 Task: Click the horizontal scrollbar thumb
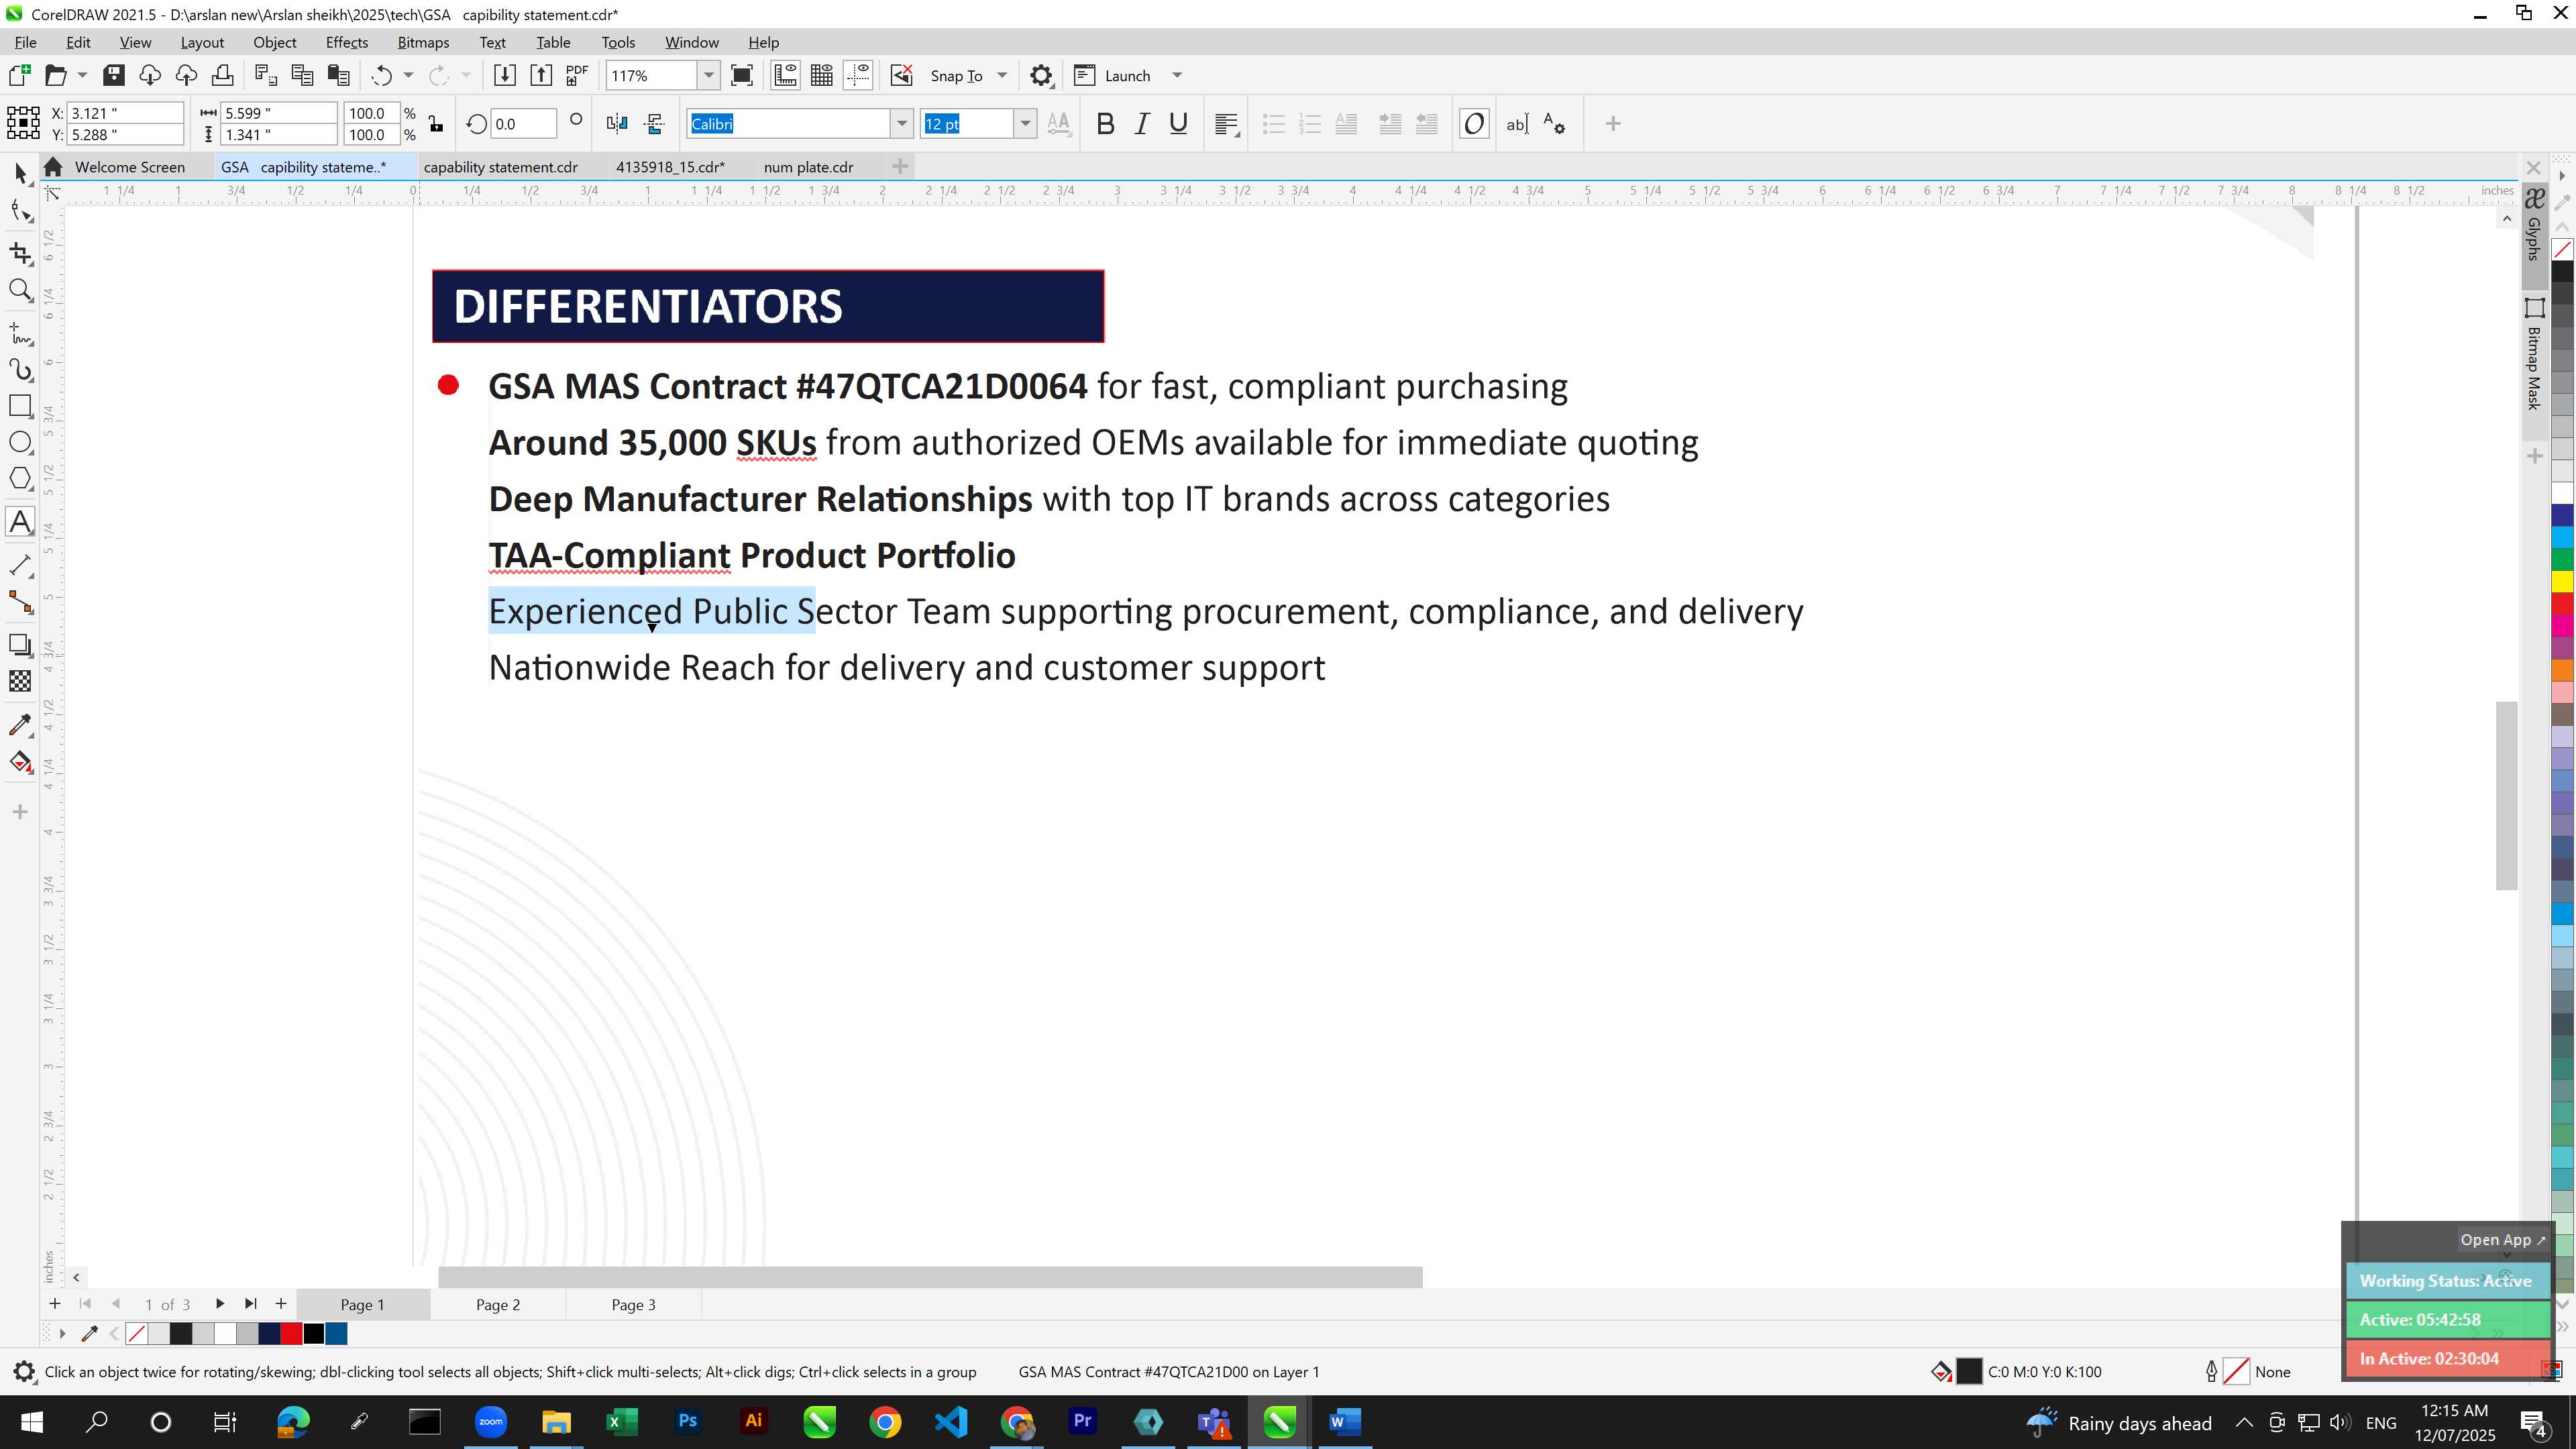tap(930, 1277)
